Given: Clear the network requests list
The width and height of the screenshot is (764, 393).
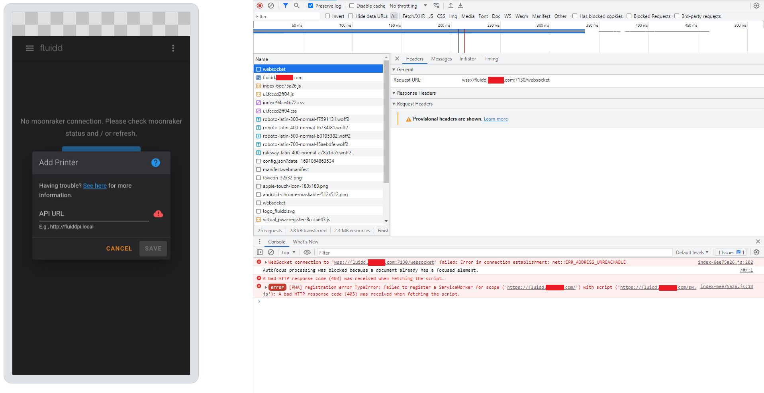Looking at the screenshot, I should coord(272,5).
